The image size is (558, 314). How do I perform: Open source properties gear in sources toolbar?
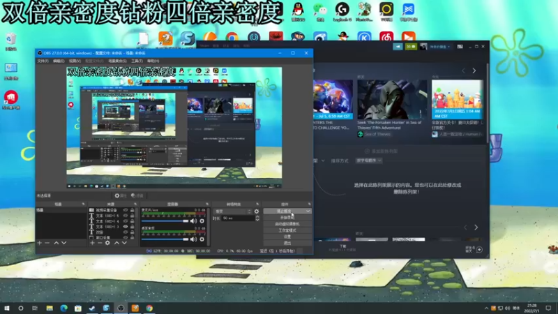pyautogui.click(x=107, y=243)
